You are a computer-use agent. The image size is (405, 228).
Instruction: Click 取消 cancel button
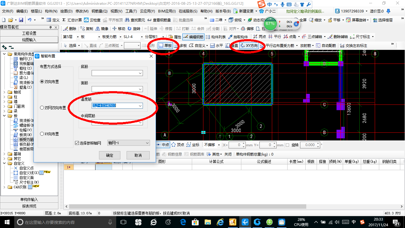138,155
